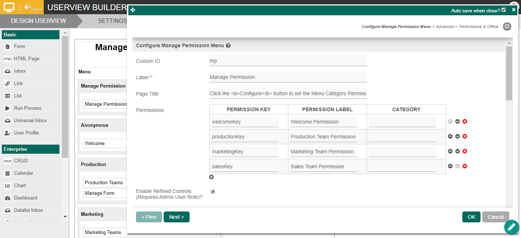Screen dimensions: 521x238
Task: Add the Calendar element from palette
Action: click(x=24, y=173)
